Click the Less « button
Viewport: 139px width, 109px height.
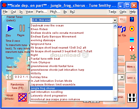click(131, 78)
